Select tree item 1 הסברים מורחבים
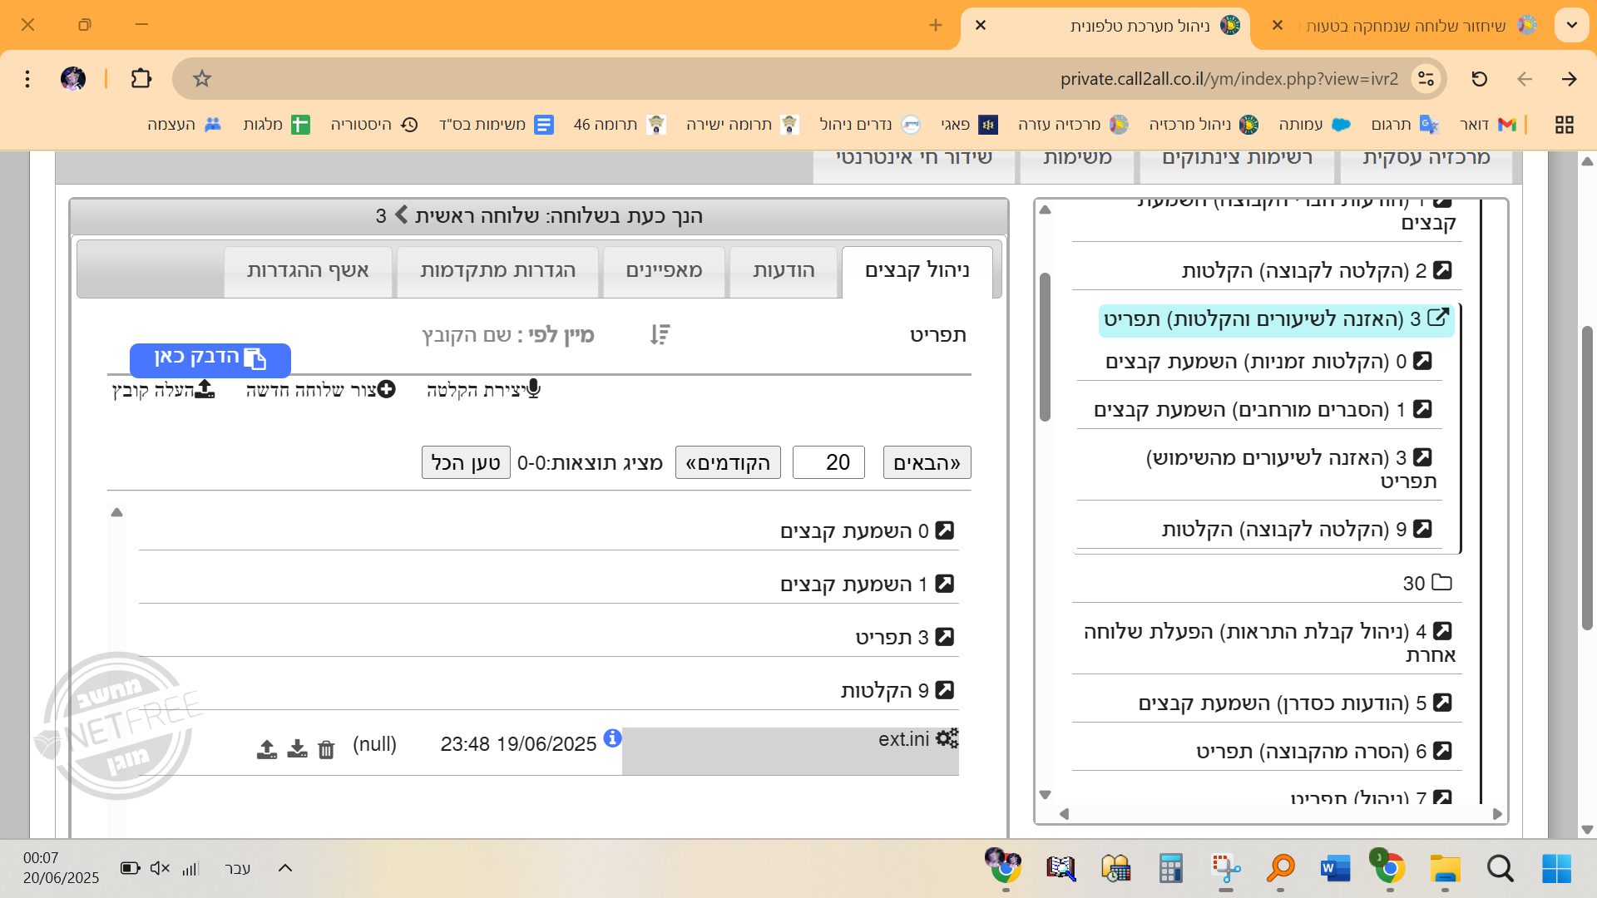1597x898 pixels. (1263, 410)
